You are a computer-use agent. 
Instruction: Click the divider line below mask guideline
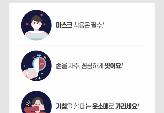(82, 45)
